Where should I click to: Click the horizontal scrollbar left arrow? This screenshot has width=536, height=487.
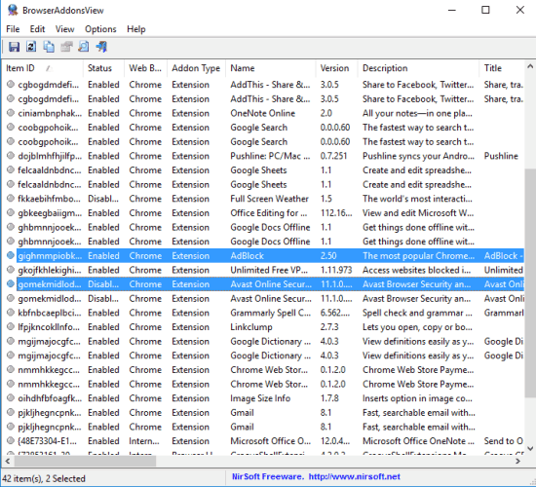point(7,461)
